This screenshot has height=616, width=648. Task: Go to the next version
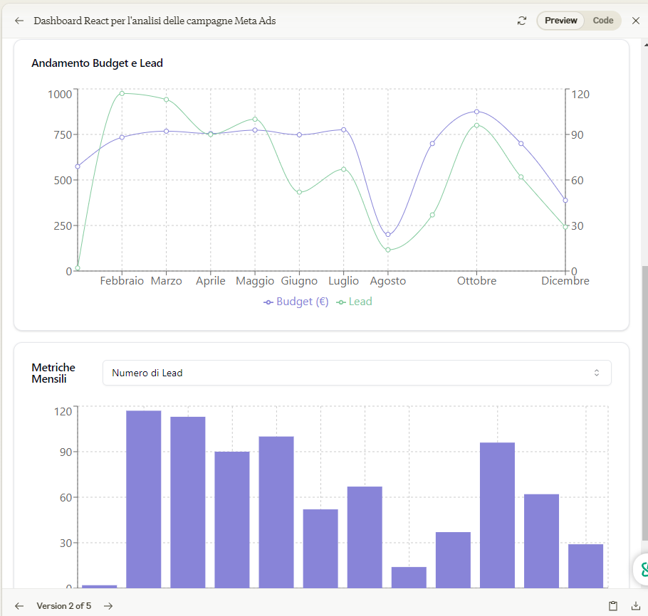(x=108, y=605)
